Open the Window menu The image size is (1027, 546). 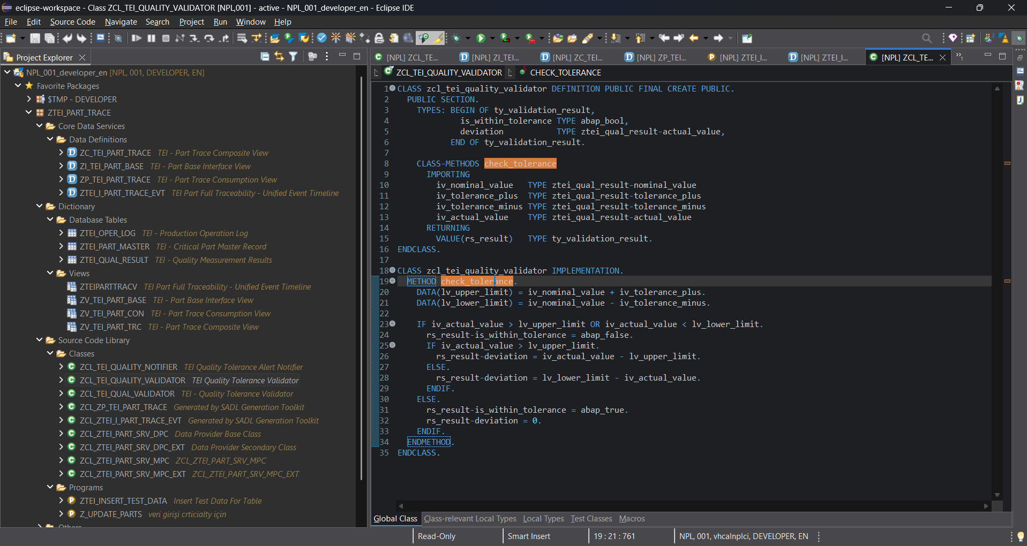pyautogui.click(x=251, y=22)
